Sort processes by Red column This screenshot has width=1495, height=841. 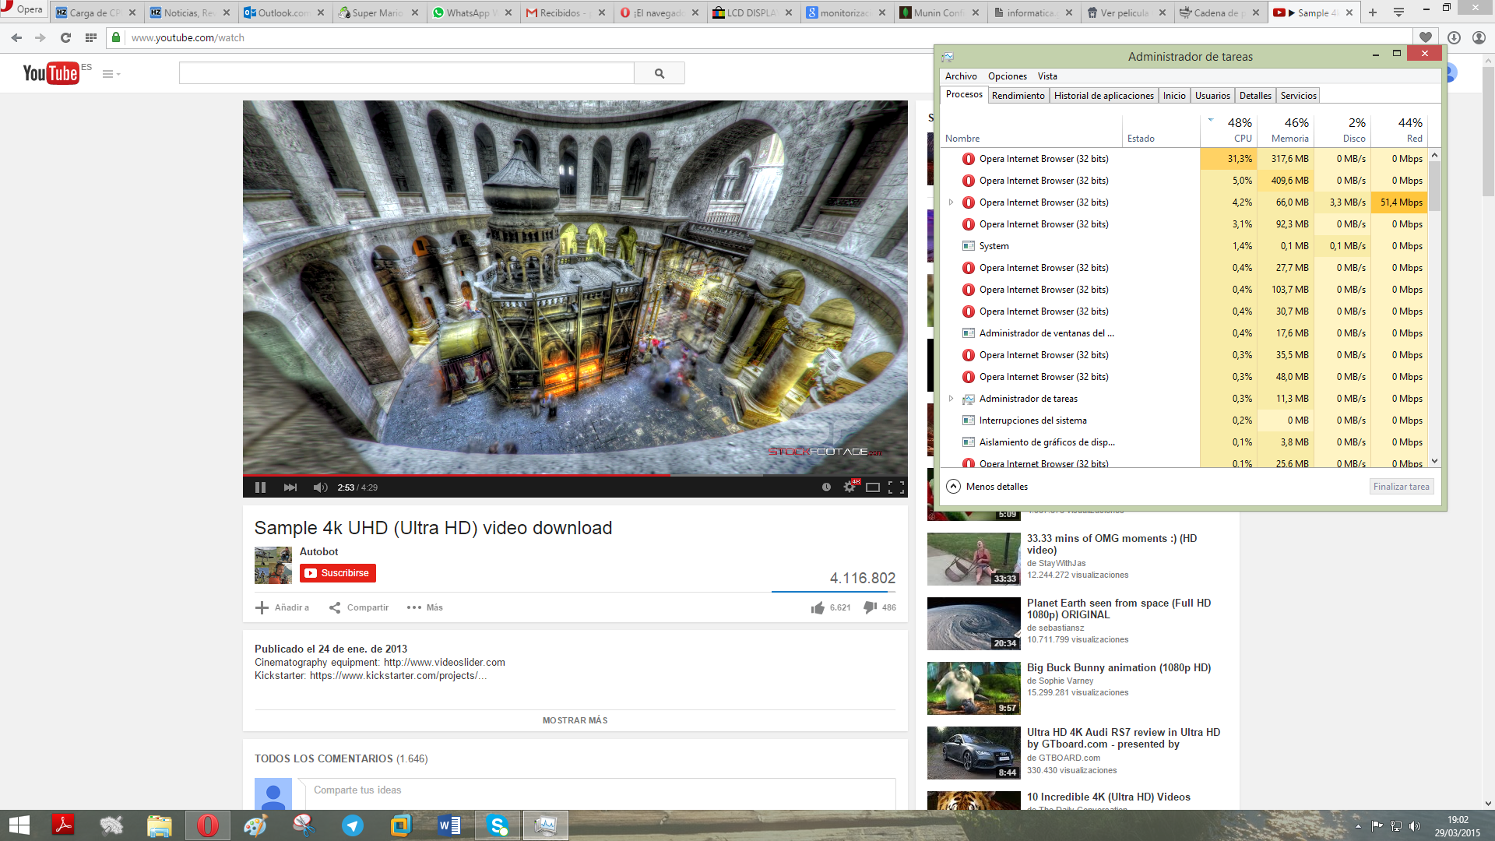tap(1399, 130)
